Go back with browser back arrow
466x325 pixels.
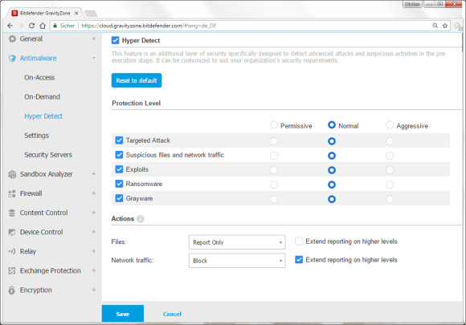coord(10,26)
